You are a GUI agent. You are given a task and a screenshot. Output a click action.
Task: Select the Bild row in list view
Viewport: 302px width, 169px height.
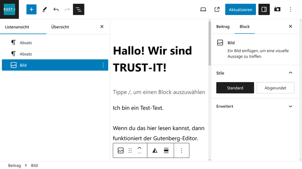(55, 65)
